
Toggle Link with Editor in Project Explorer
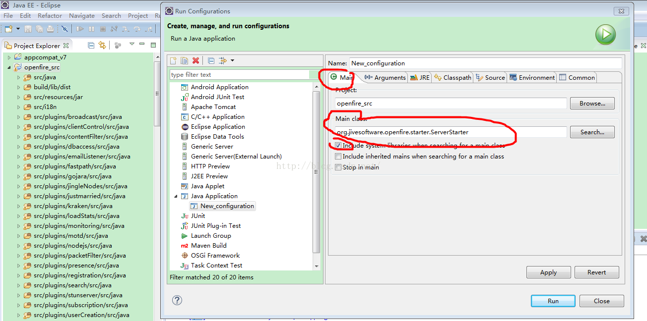coord(102,46)
